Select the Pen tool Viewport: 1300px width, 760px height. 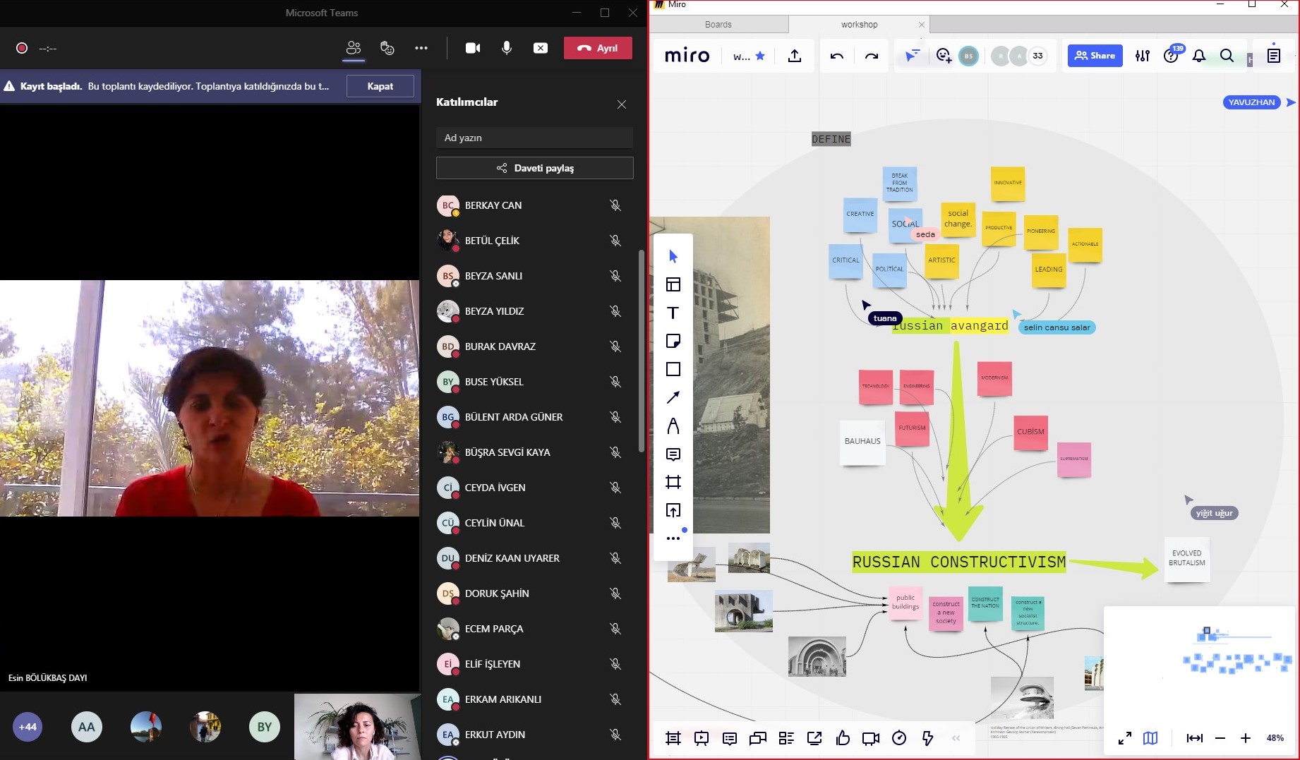pyautogui.click(x=673, y=426)
